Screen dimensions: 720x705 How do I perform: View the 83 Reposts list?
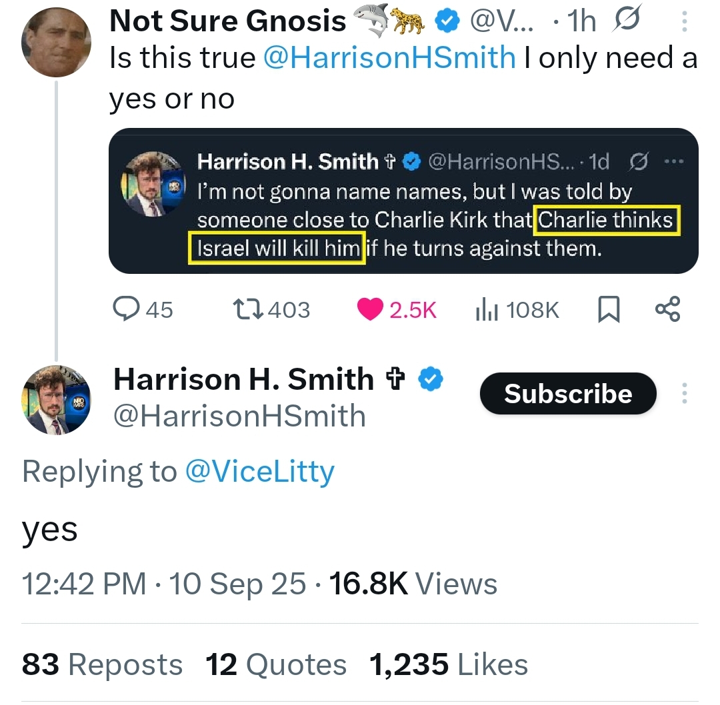tap(102, 664)
